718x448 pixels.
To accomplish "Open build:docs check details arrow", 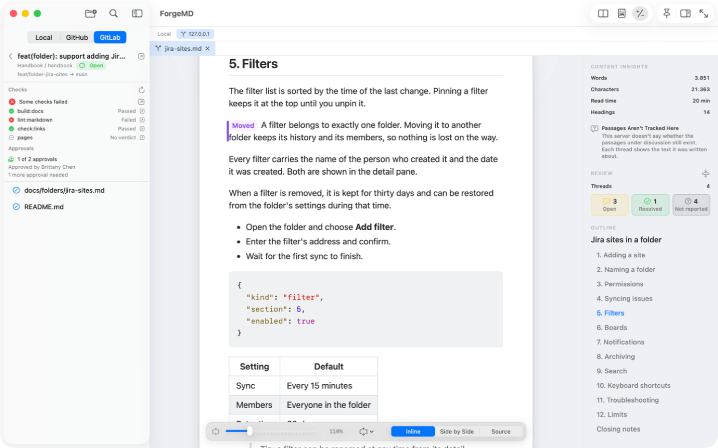I will click(142, 111).
